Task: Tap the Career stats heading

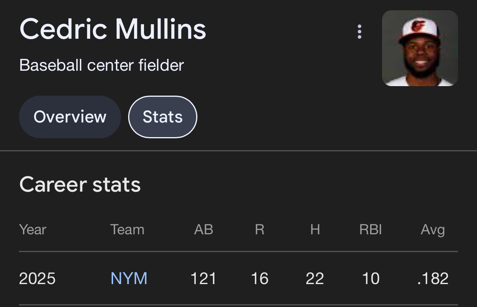Action: tap(80, 185)
